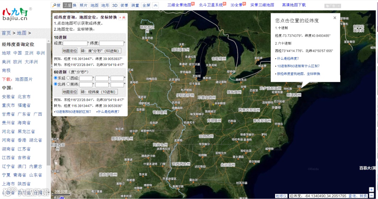This screenshot has height=199, width=378.
Task: Click 查询、转换 in status bar
Action: pos(358,196)
